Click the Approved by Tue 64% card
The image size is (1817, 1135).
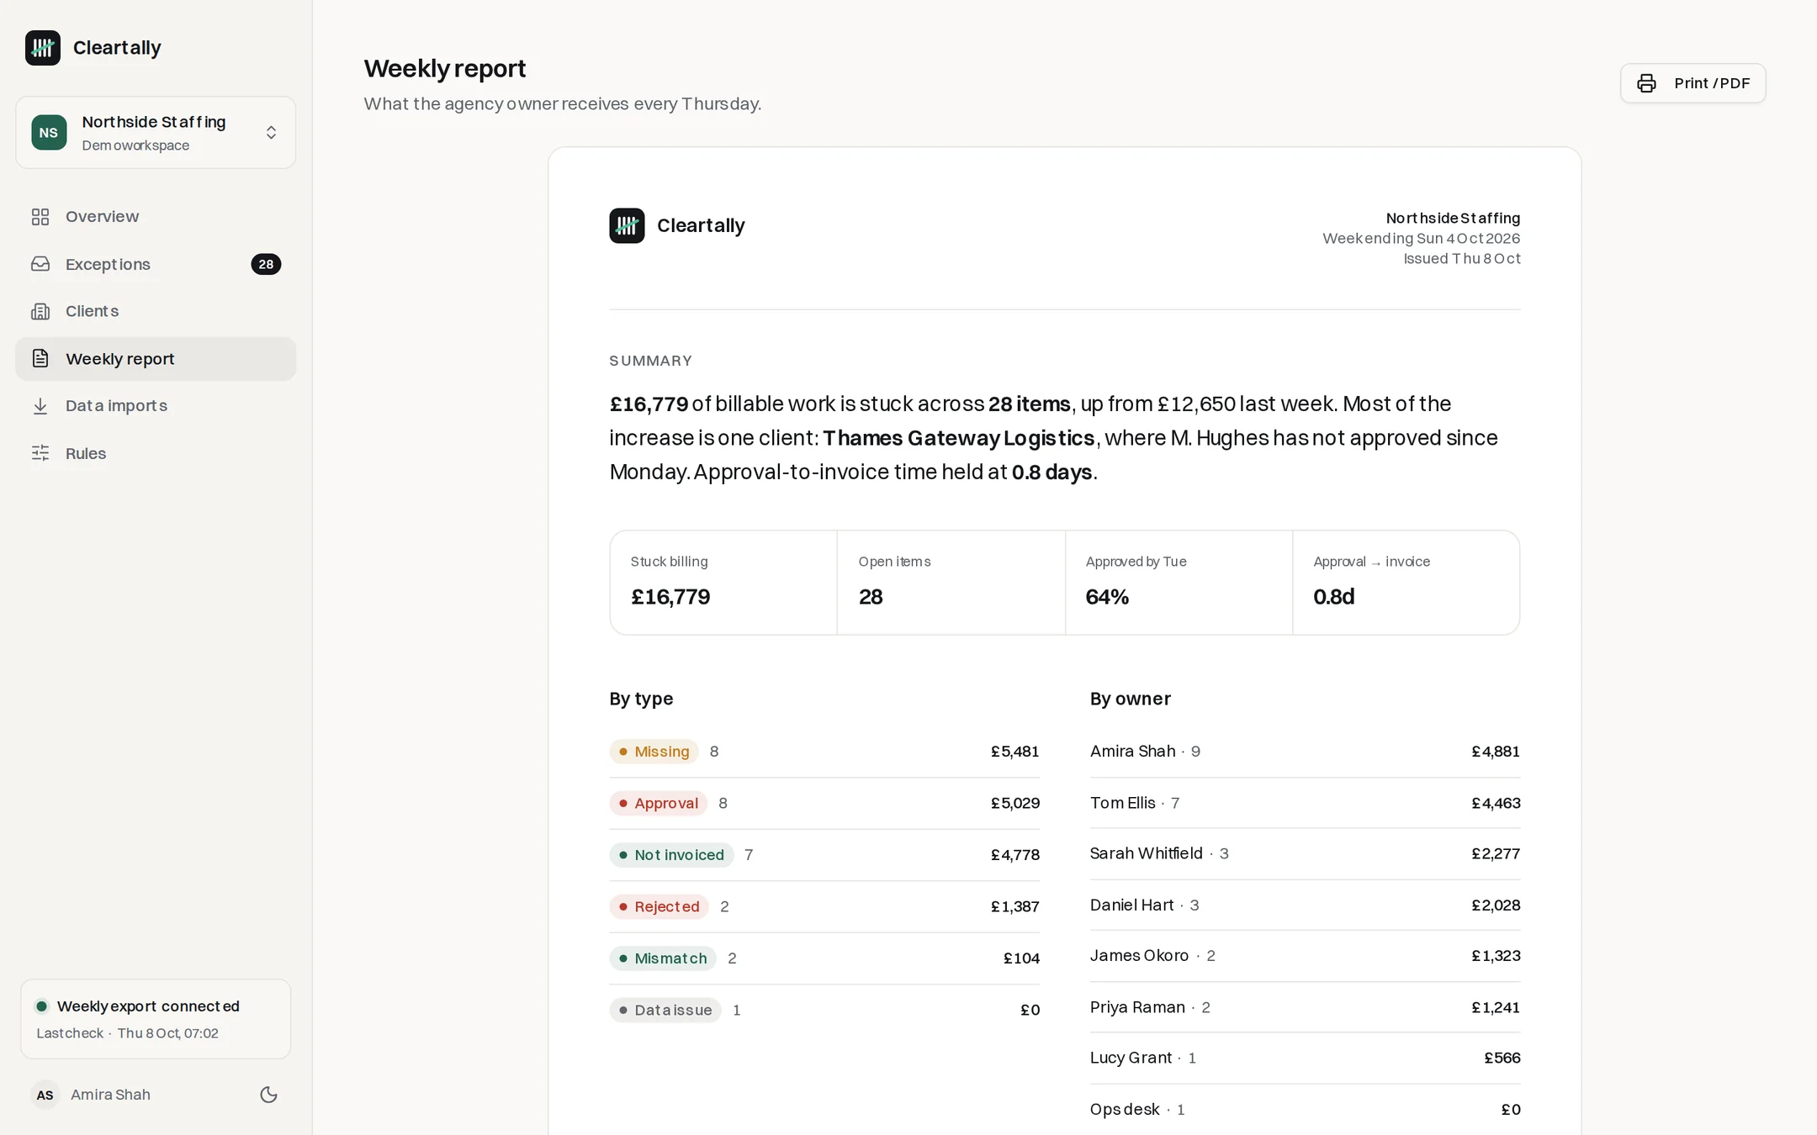1179,583
